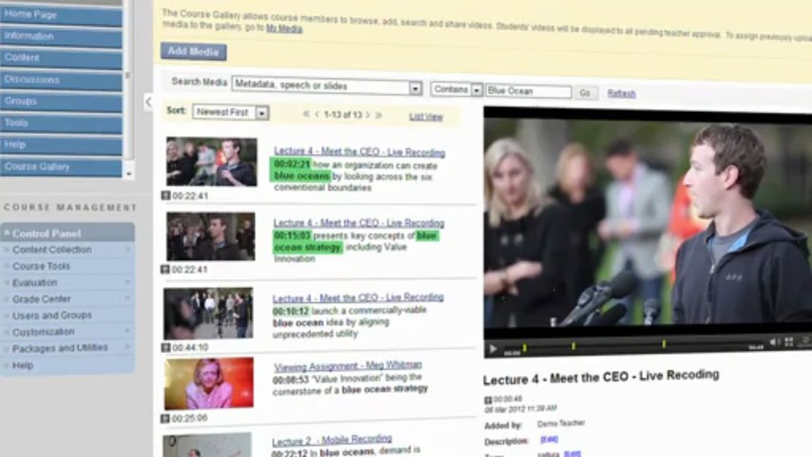Open Viewing Assignment - Meg Whitman link
Screen dimensions: 812x457
[x=347, y=366]
